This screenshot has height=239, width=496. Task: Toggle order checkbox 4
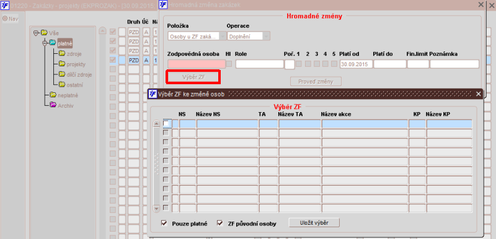click(325, 64)
